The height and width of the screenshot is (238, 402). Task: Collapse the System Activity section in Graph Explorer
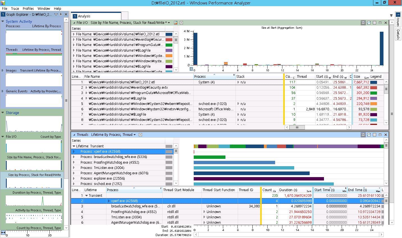tap(3, 21)
